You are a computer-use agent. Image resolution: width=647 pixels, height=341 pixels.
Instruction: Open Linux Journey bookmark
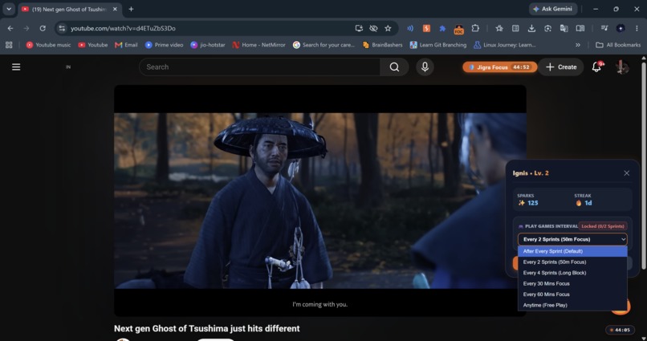505,45
